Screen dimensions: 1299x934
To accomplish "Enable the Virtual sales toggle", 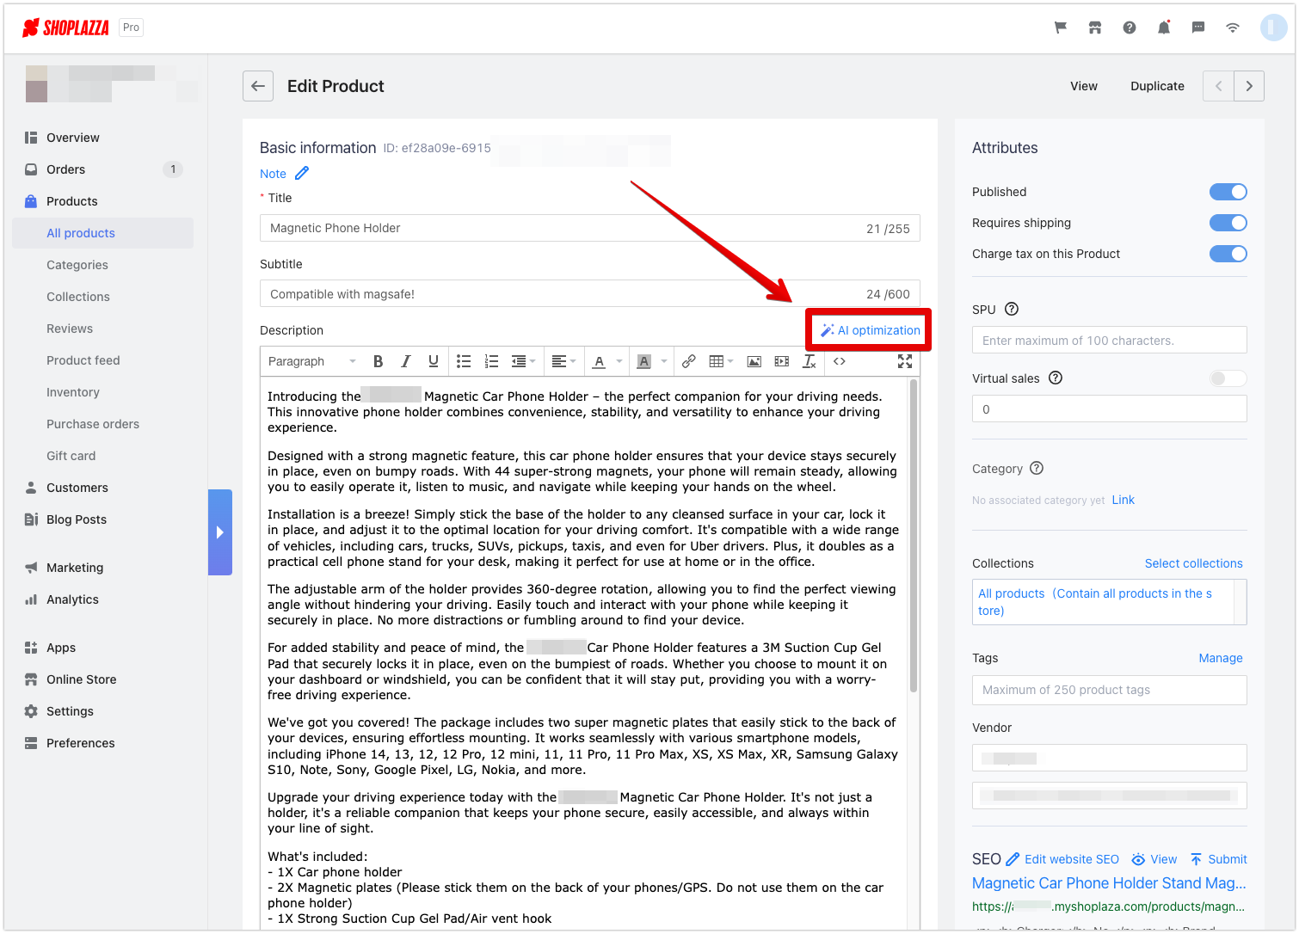I will 1228,378.
